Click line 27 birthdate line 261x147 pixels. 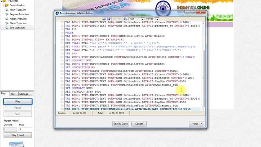pyautogui.click(x=130, y=78)
